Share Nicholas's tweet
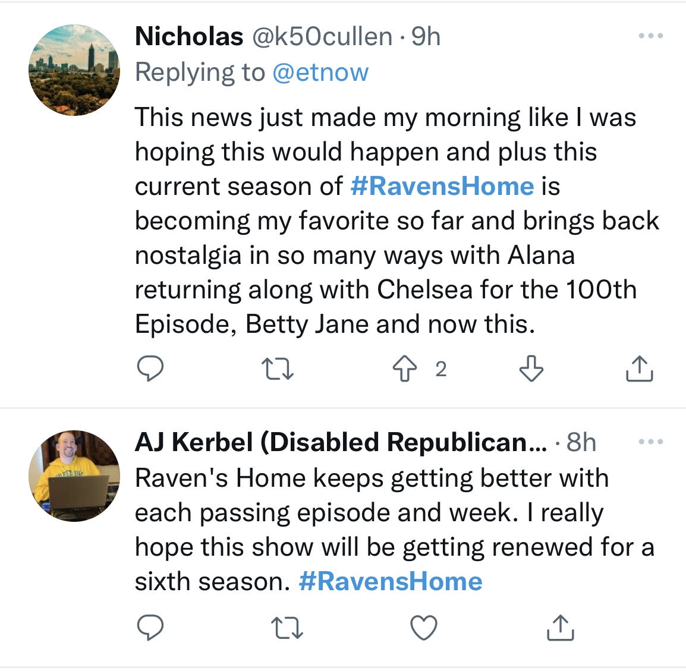The width and height of the screenshot is (686, 671). (x=639, y=369)
